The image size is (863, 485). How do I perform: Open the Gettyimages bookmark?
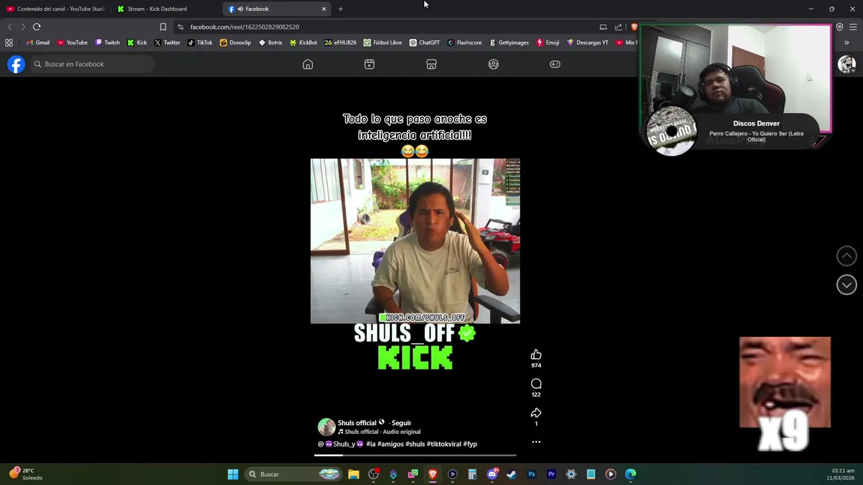click(x=509, y=42)
